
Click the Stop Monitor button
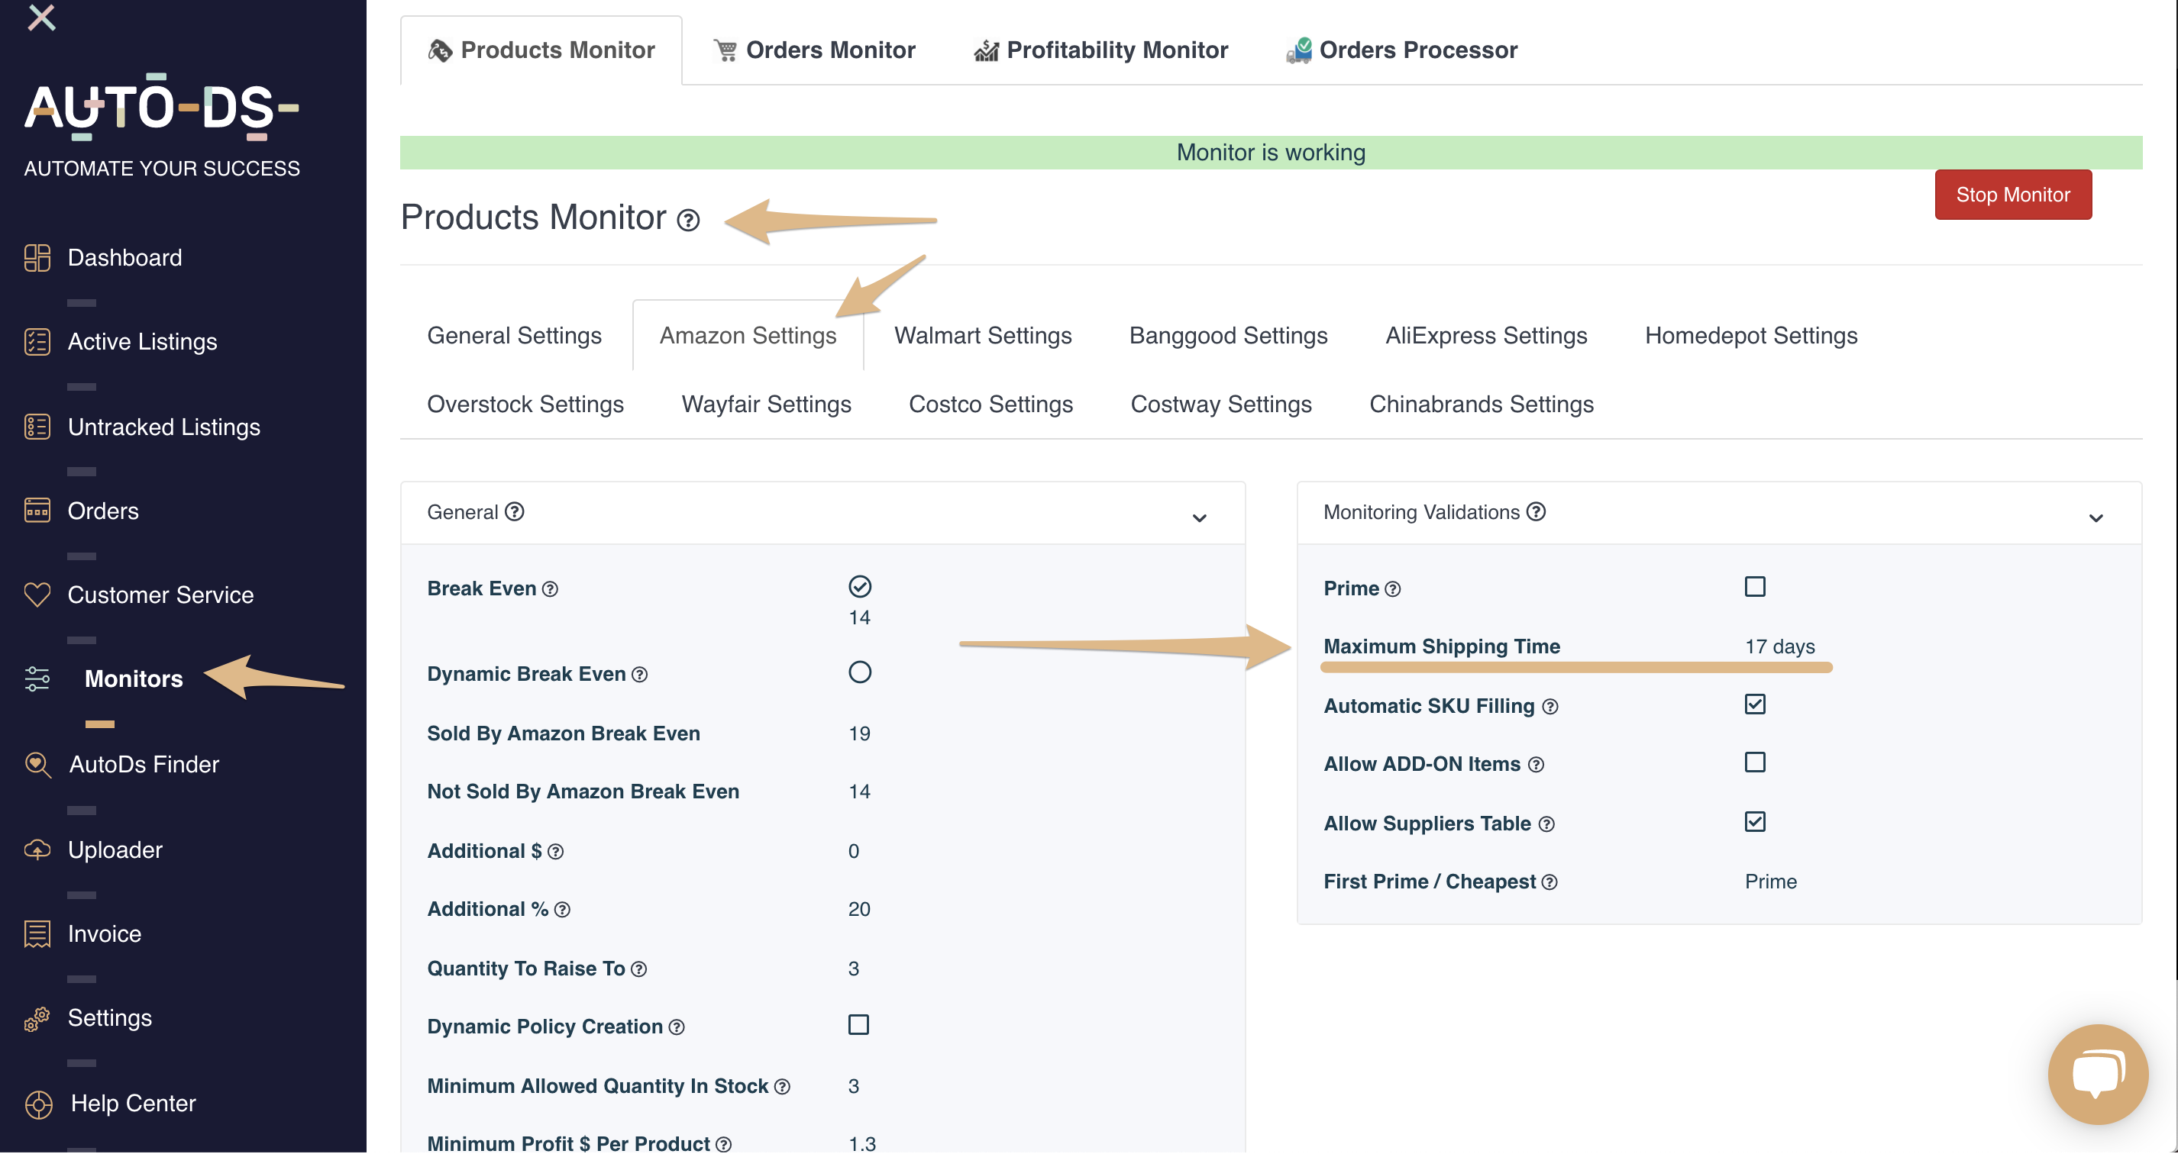click(x=2012, y=195)
